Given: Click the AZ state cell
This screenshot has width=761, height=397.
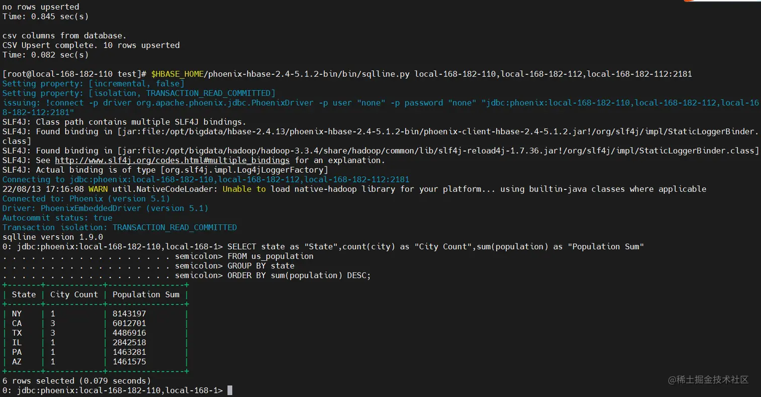Looking at the screenshot, I should 17,362.
